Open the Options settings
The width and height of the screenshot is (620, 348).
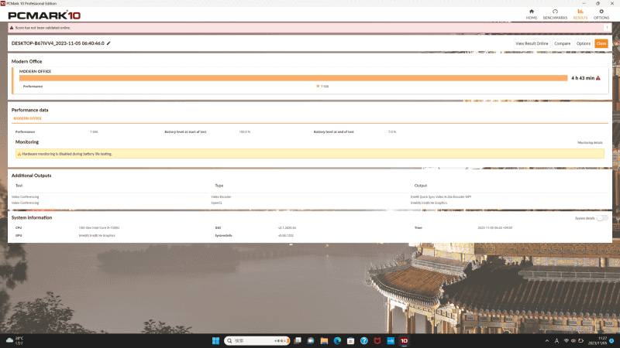coord(601,14)
